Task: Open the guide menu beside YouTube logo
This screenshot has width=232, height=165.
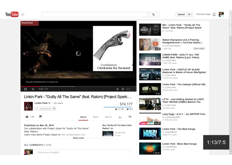Action: coord(23,14)
